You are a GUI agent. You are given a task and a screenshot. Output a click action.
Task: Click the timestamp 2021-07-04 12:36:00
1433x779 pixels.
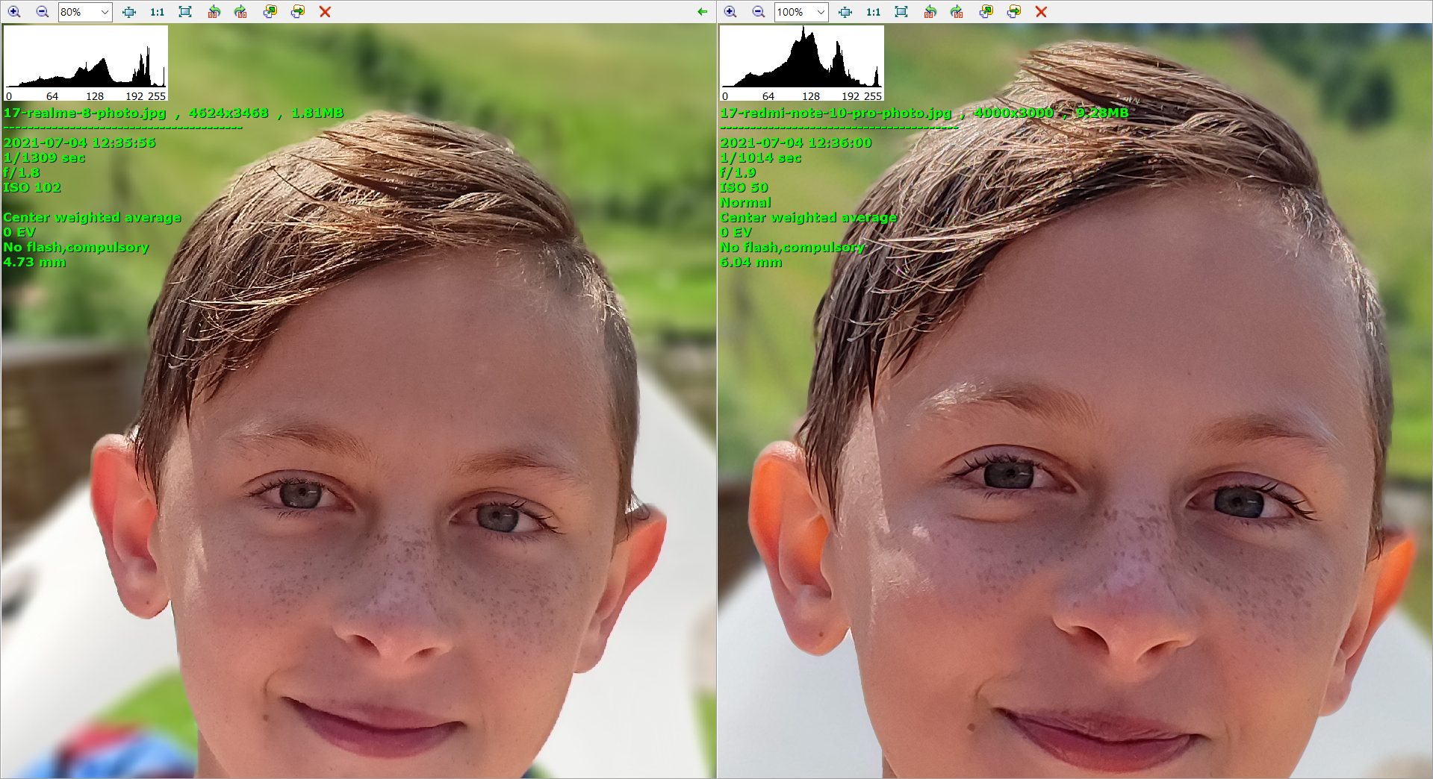pyautogui.click(x=796, y=143)
